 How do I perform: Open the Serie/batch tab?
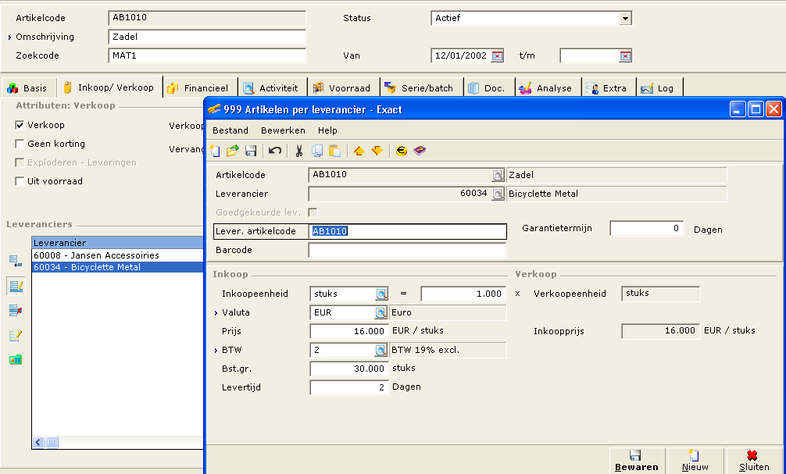420,87
